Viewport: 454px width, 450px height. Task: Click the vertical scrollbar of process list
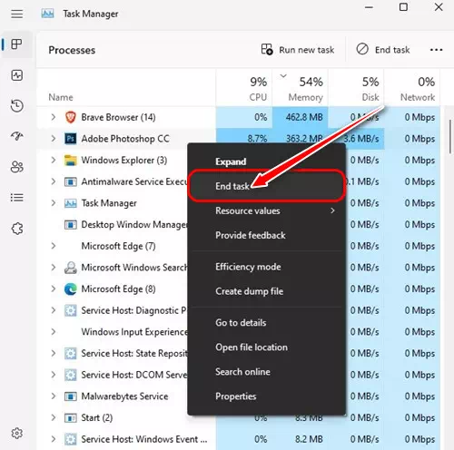450,138
